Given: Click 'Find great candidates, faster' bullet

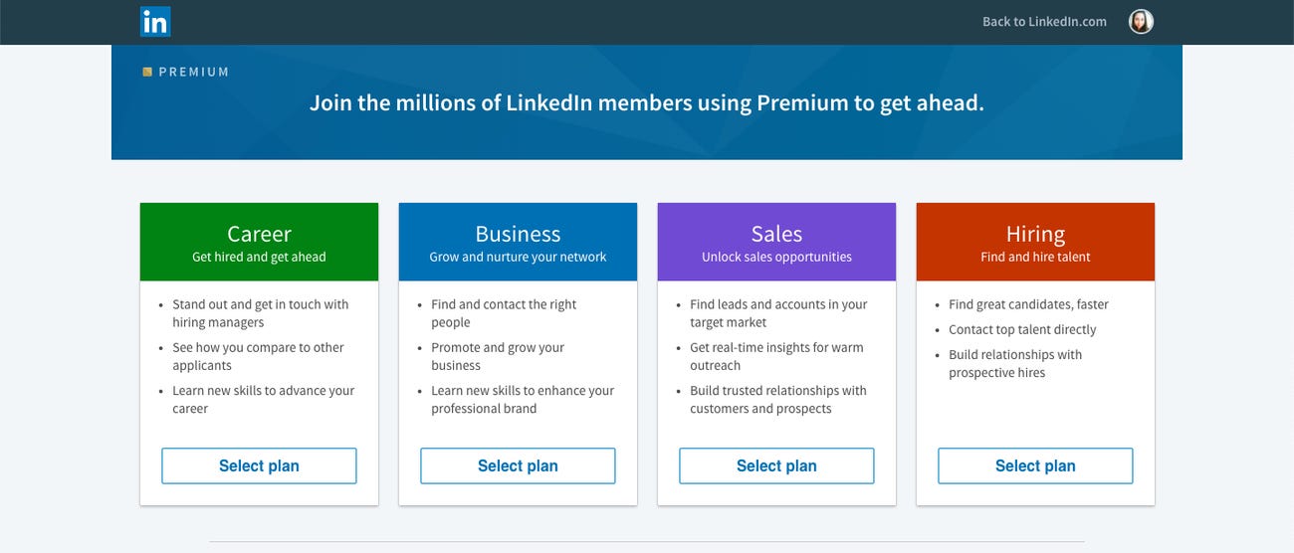Looking at the screenshot, I should click(1028, 304).
